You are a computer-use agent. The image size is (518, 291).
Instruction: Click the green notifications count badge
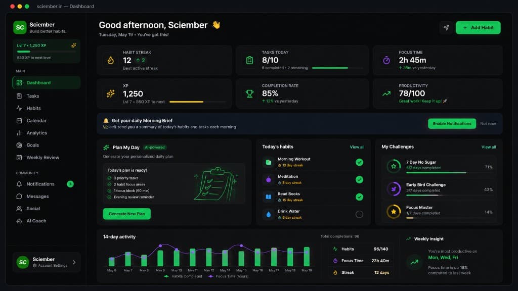tap(70, 184)
